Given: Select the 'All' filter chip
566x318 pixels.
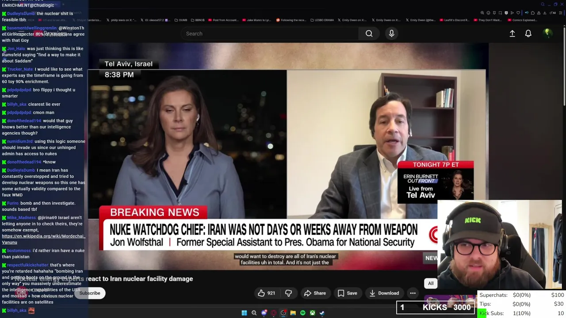Looking at the screenshot, I should coord(431,284).
